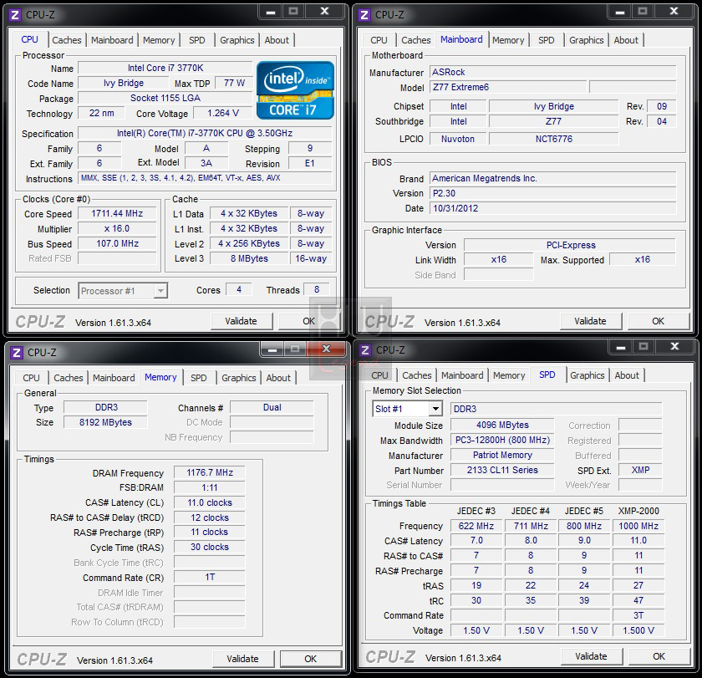Click the Specification field 'Intel(R) Core(TM) i7-3770K CPU @ 3.50GHz'
The image size is (702, 678).
click(205, 134)
